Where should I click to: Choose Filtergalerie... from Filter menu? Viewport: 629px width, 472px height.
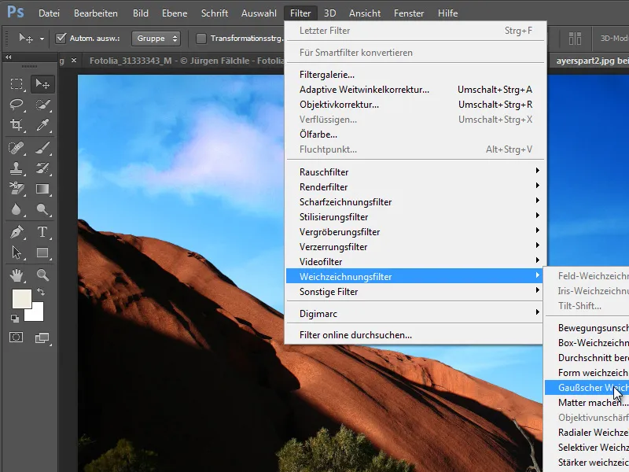point(414,75)
